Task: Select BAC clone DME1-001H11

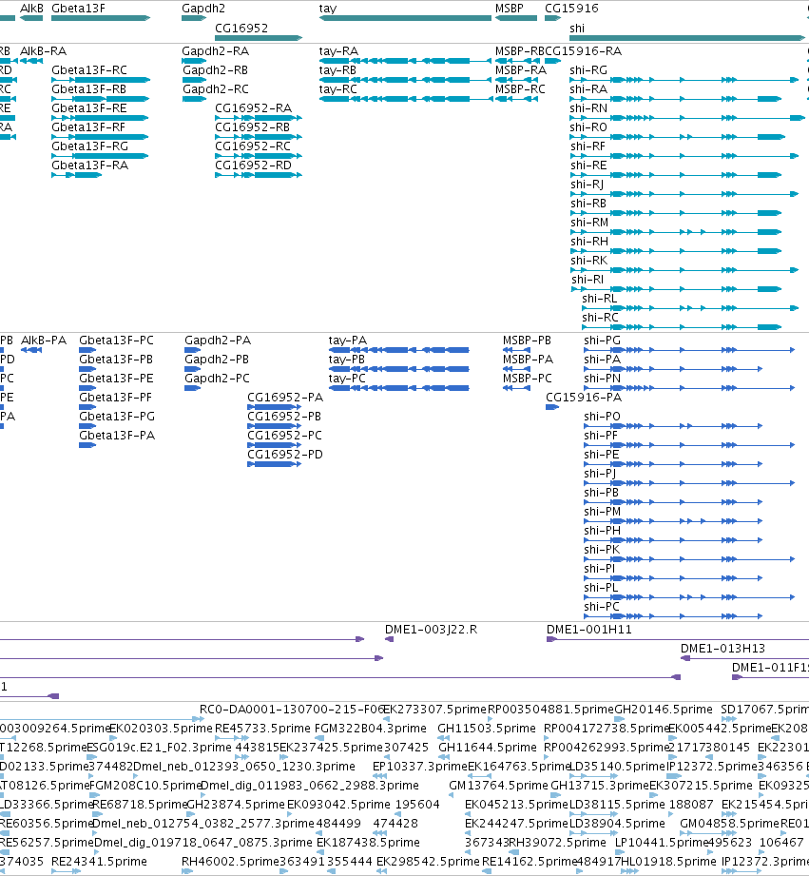Action: pyautogui.click(x=589, y=630)
